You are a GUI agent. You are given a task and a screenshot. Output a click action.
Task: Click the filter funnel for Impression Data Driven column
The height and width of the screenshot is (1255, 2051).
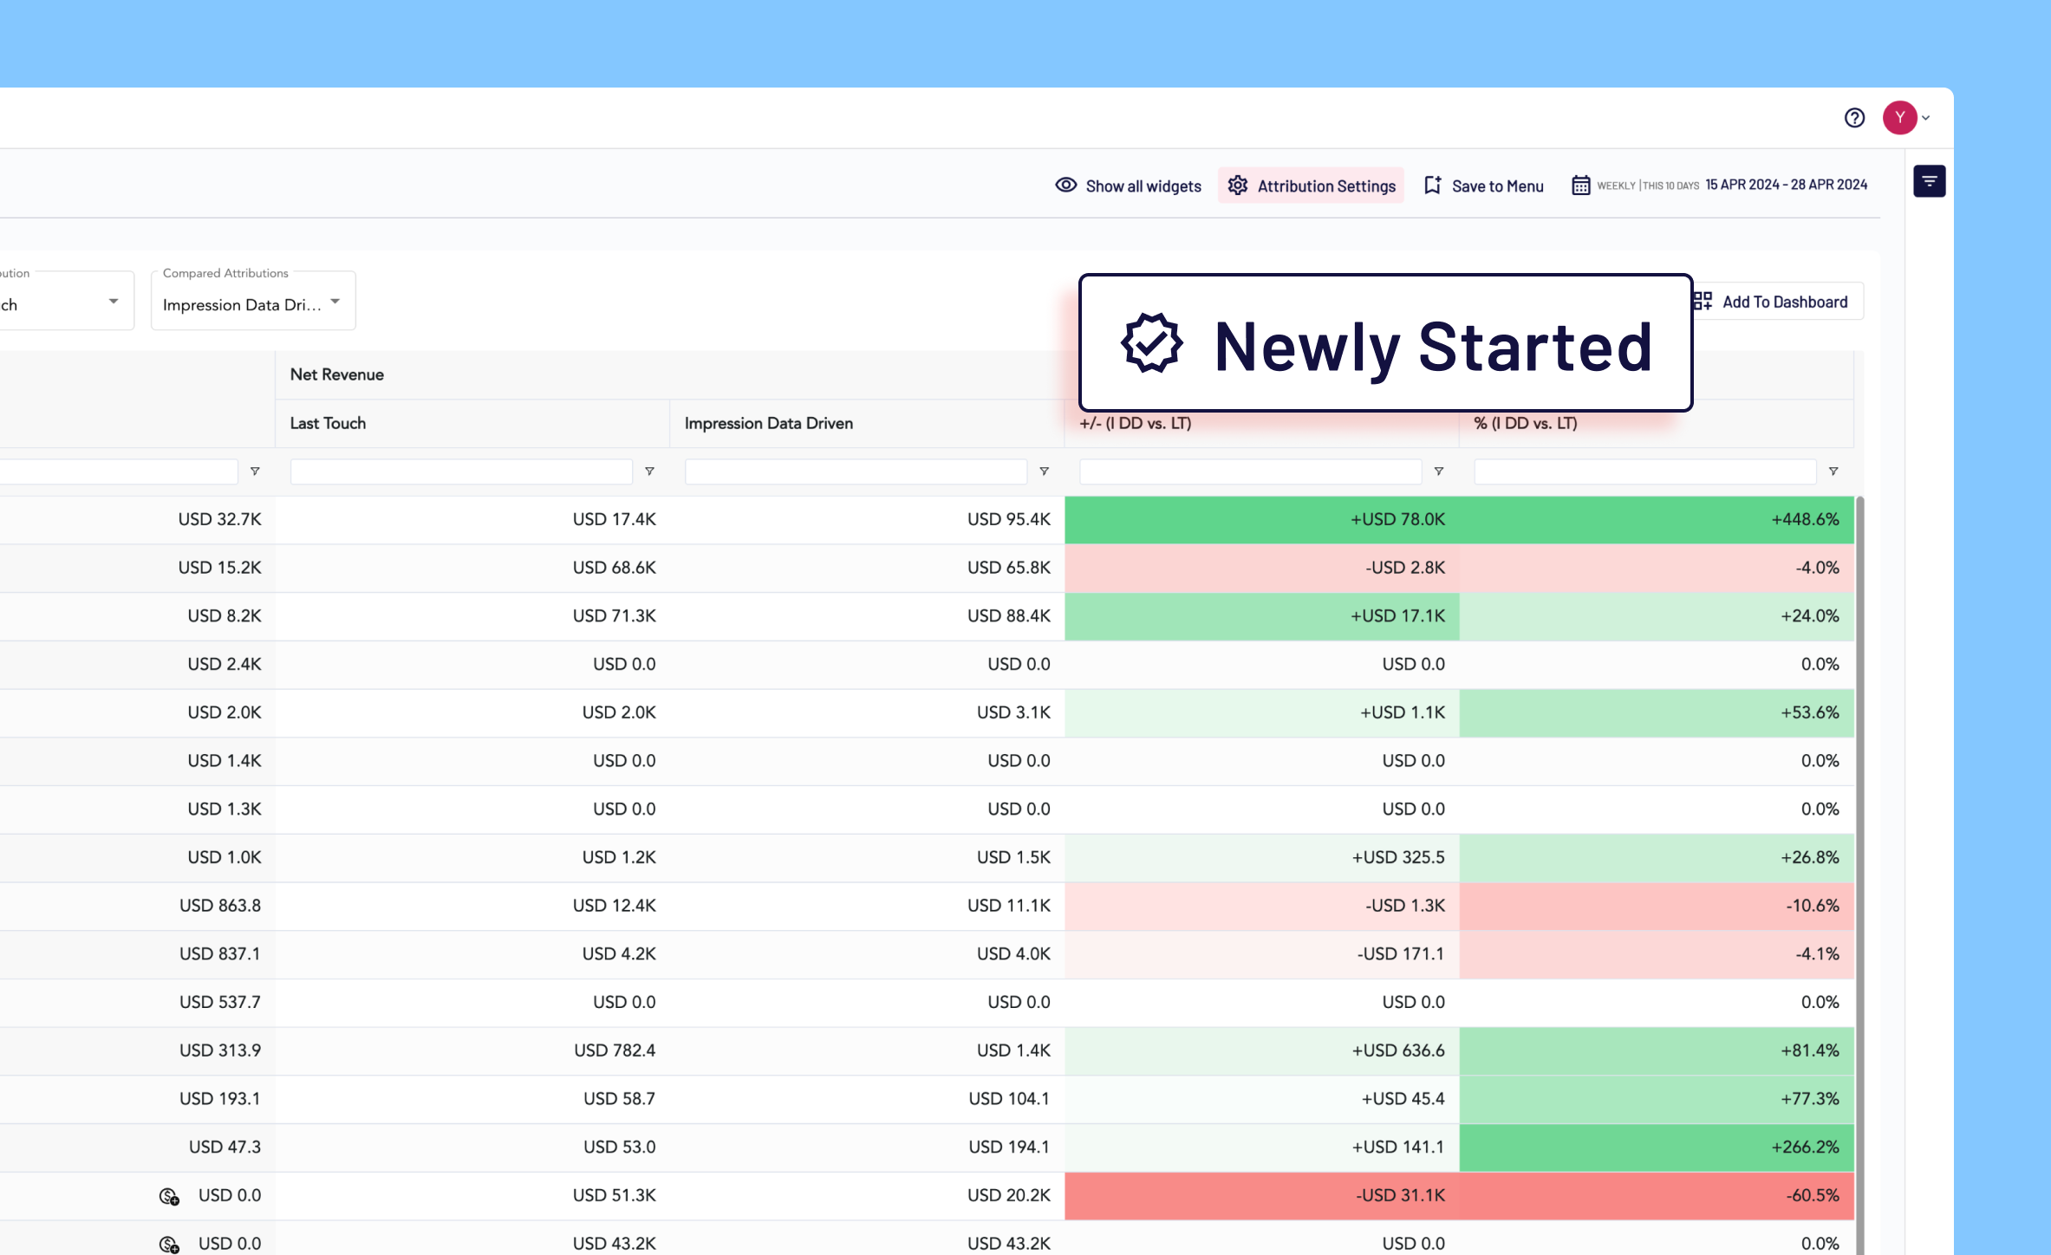pyautogui.click(x=1044, y=471)
